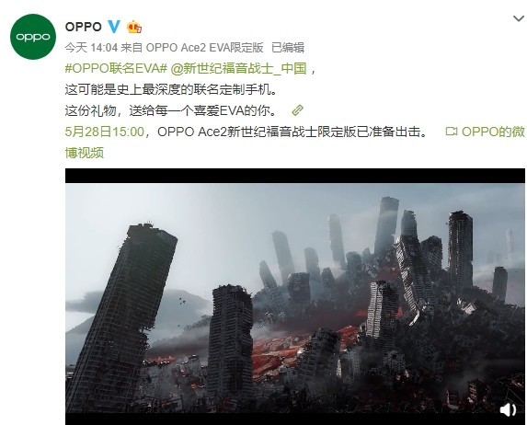
Task: View edit history via 已编辑
Action: [288, 48]
